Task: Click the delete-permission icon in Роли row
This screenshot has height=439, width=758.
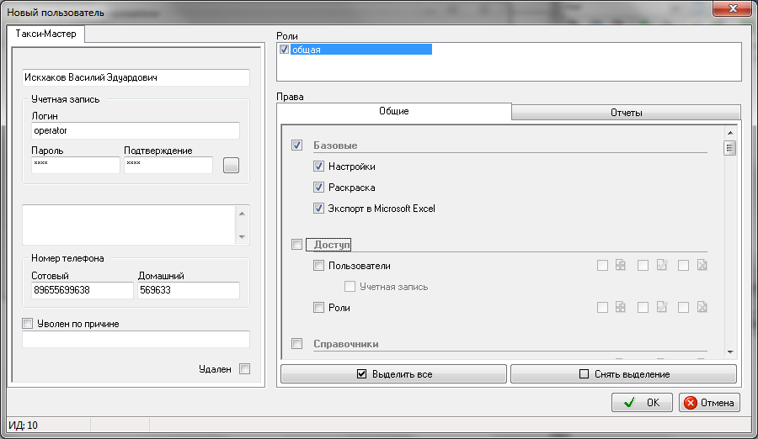Action: coord(702,308)
